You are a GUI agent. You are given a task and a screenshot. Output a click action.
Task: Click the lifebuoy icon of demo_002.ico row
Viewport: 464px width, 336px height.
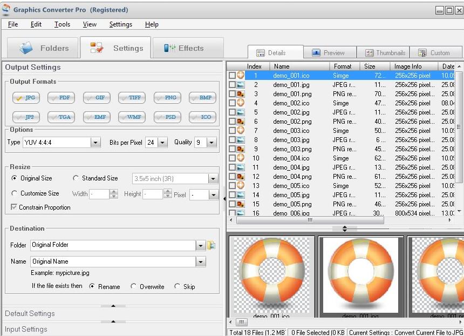[x=241, y=103]
